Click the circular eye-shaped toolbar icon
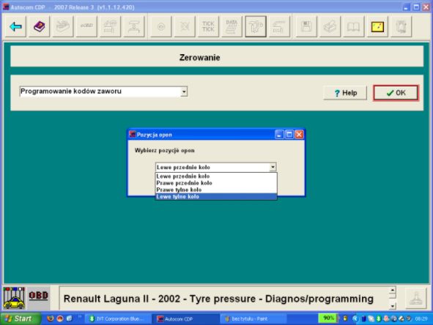 point(160,27)
